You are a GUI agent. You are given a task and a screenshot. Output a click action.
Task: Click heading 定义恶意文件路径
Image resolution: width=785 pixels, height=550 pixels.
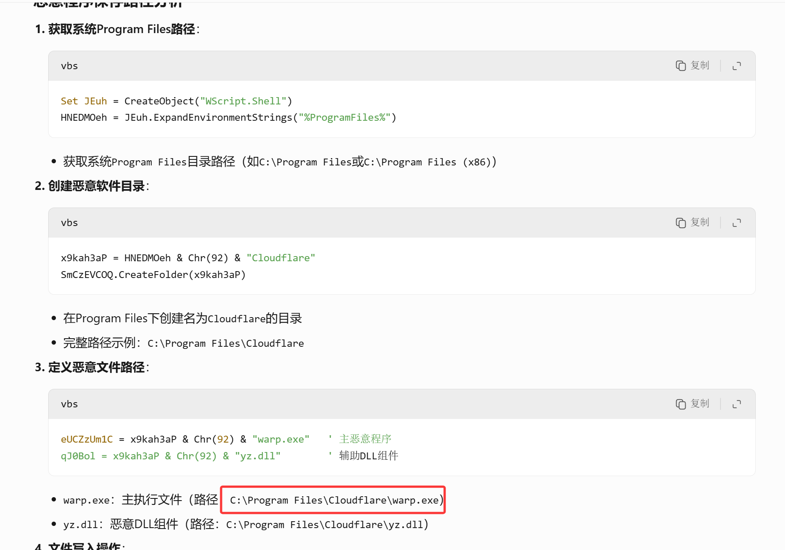[x=96, y=367]
